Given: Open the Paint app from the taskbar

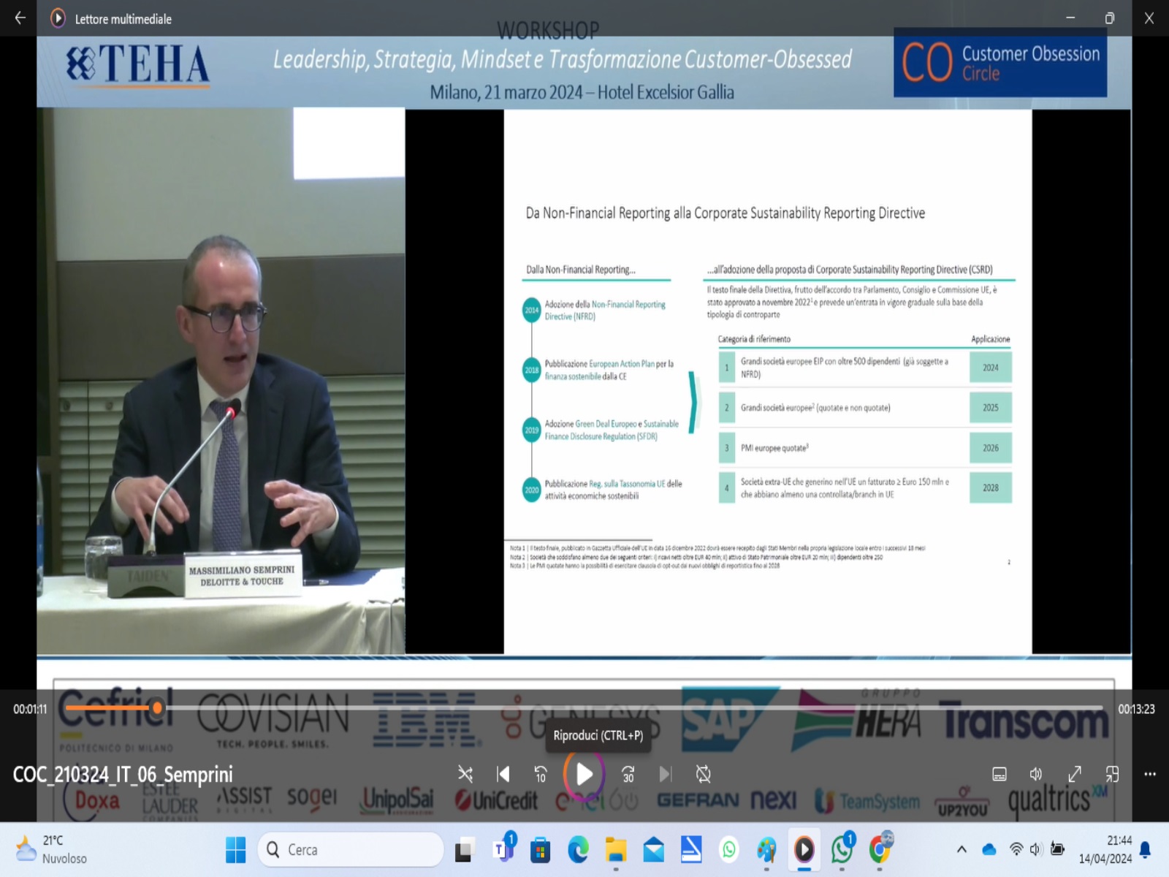Looking at the screenshot, I should pyautogui.click(x=766, y=850).
